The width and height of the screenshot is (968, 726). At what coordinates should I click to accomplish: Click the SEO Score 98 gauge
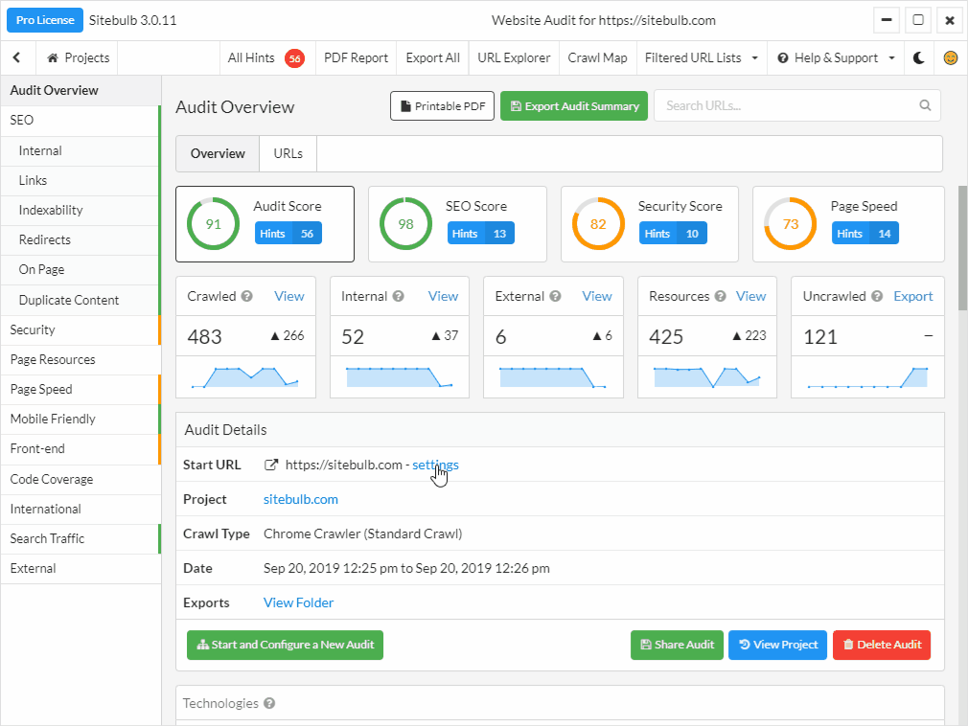click(x=405, y=224)
